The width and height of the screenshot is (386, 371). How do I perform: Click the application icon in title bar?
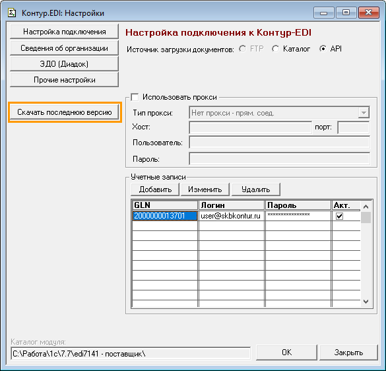pos(12,13)
